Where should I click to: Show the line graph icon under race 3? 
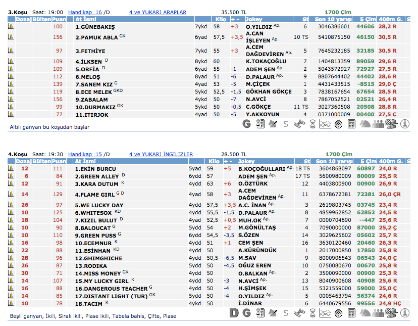click(326, 124)
